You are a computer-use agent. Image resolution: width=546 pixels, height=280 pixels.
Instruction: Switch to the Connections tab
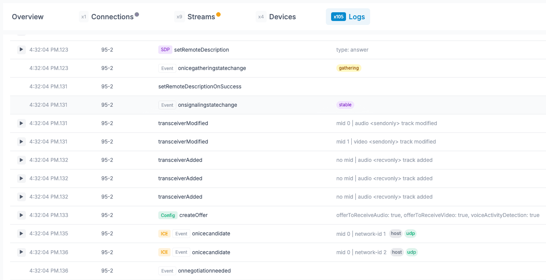click(112, 17)
